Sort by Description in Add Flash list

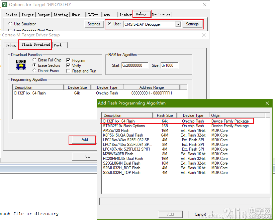(x=127, y=116)
